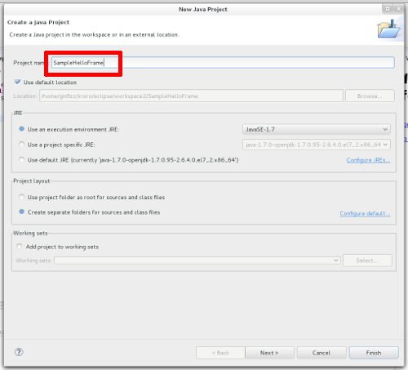This screenshot has width=408, height=370.
Task: Open the JavaSE-1.7 execution environment dropdown
Action: tap(317, 129)
